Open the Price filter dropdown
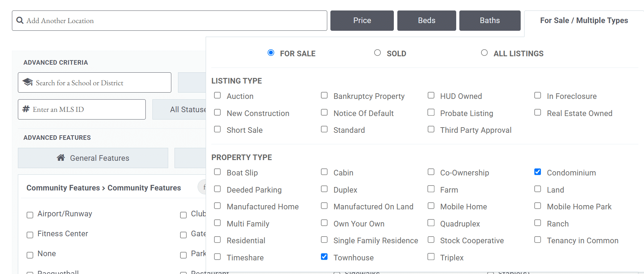 pyautogui.click(x=362, y=21)
